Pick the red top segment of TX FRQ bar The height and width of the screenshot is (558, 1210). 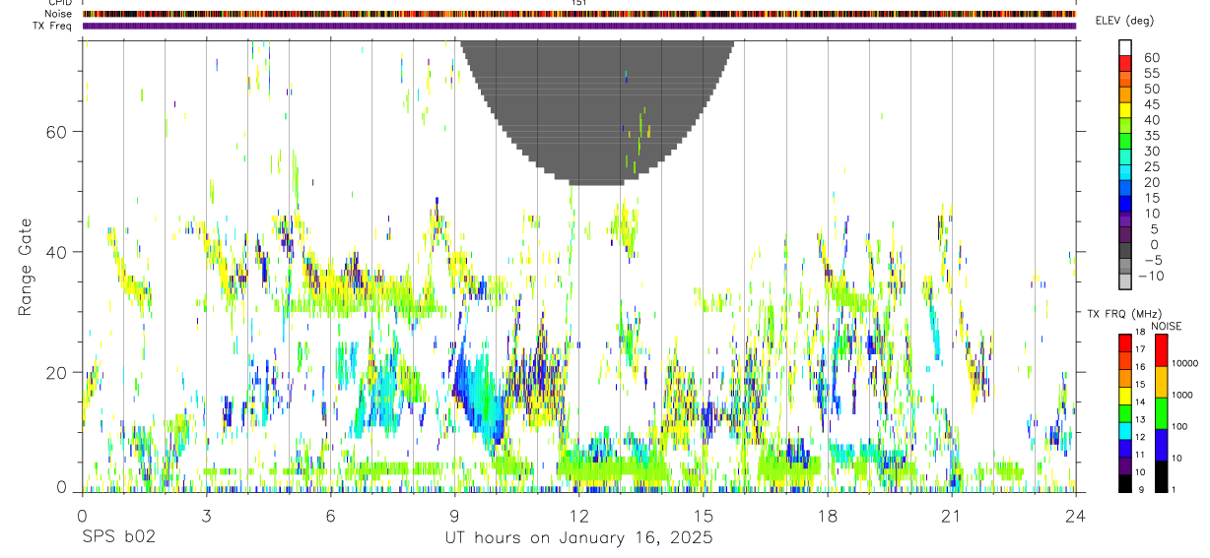[1125, 342]
